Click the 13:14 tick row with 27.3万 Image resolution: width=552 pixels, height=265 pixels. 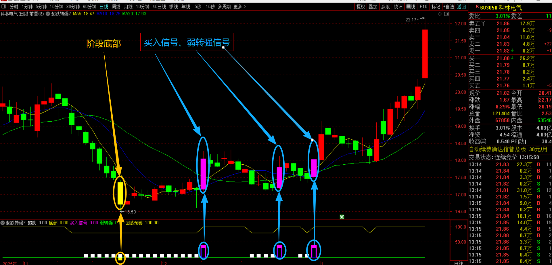coord(510,165)
